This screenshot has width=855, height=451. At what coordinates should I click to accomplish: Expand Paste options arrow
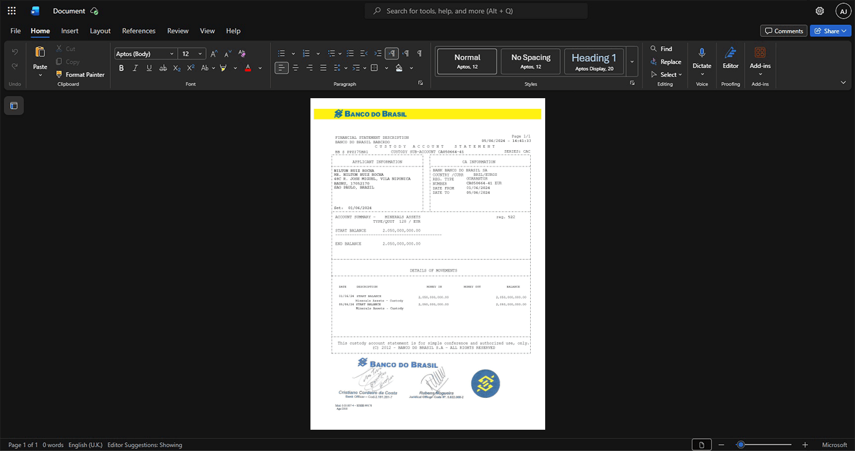40,74
